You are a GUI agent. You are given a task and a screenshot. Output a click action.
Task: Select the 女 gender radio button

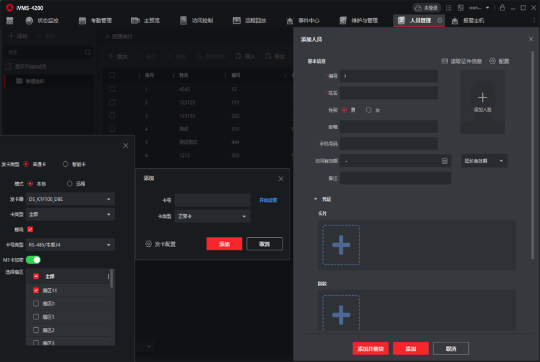pyautogui.click(x=369, y=110)
